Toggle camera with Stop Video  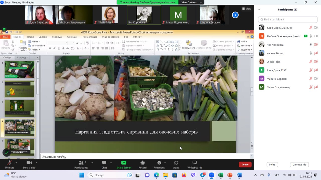tap(29, 163)
